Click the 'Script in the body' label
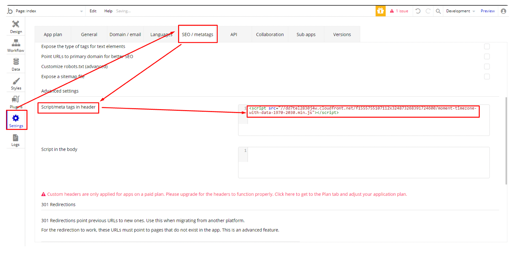The height and width of the screenshot is (255, 513). 59,149
